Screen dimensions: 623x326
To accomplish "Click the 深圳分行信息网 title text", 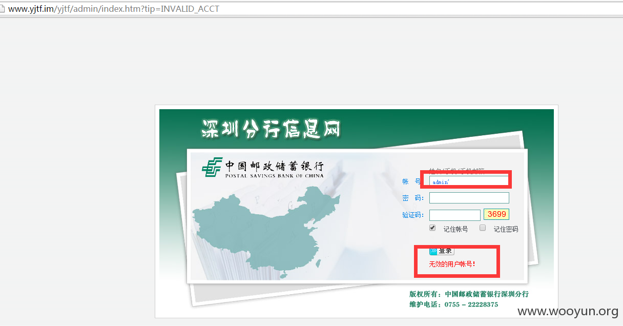I will point(271,129).
